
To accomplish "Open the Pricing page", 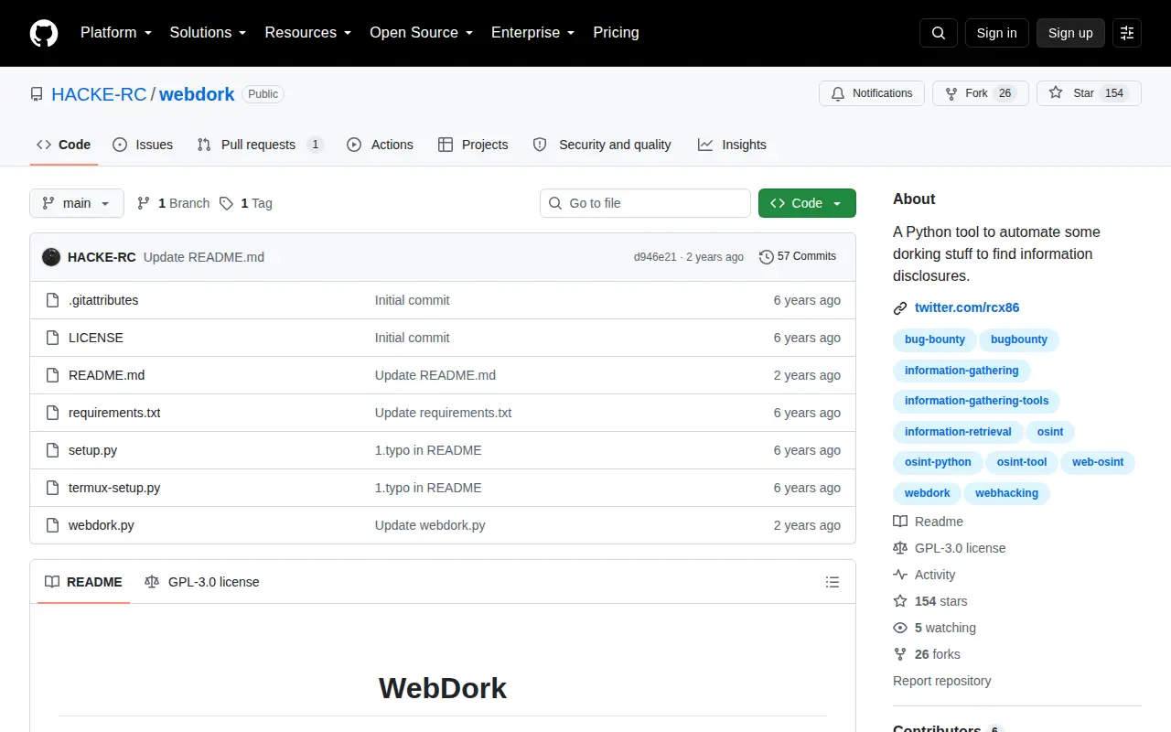I will (x=616, y=32).
